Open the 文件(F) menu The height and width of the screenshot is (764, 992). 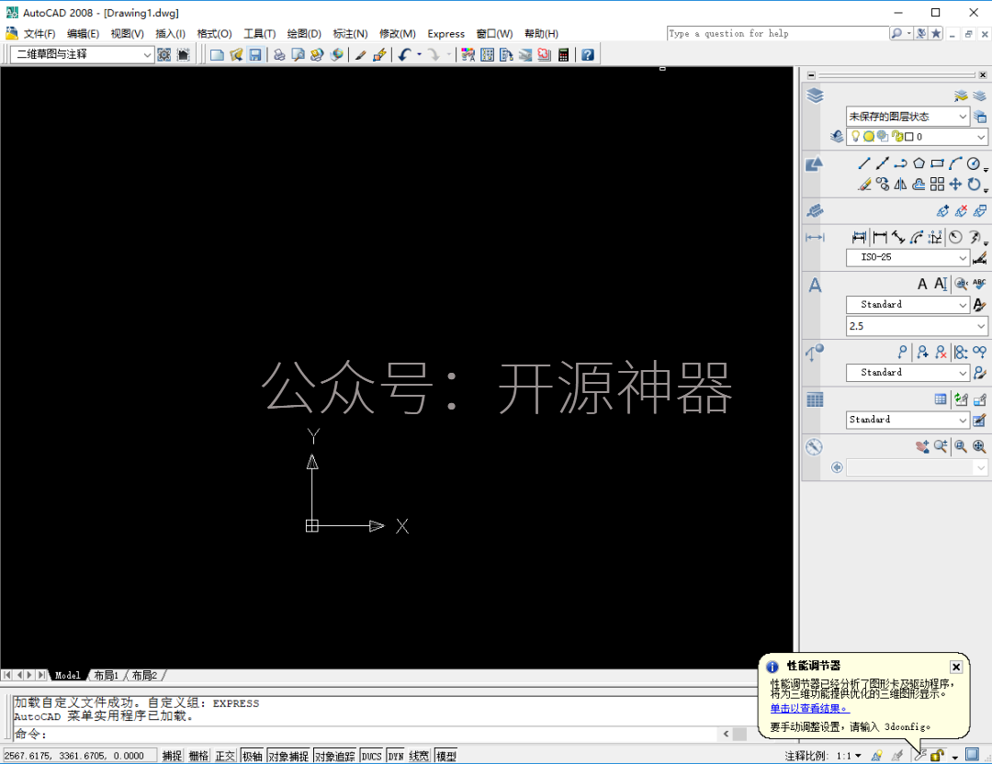click(x=39, y=34)
